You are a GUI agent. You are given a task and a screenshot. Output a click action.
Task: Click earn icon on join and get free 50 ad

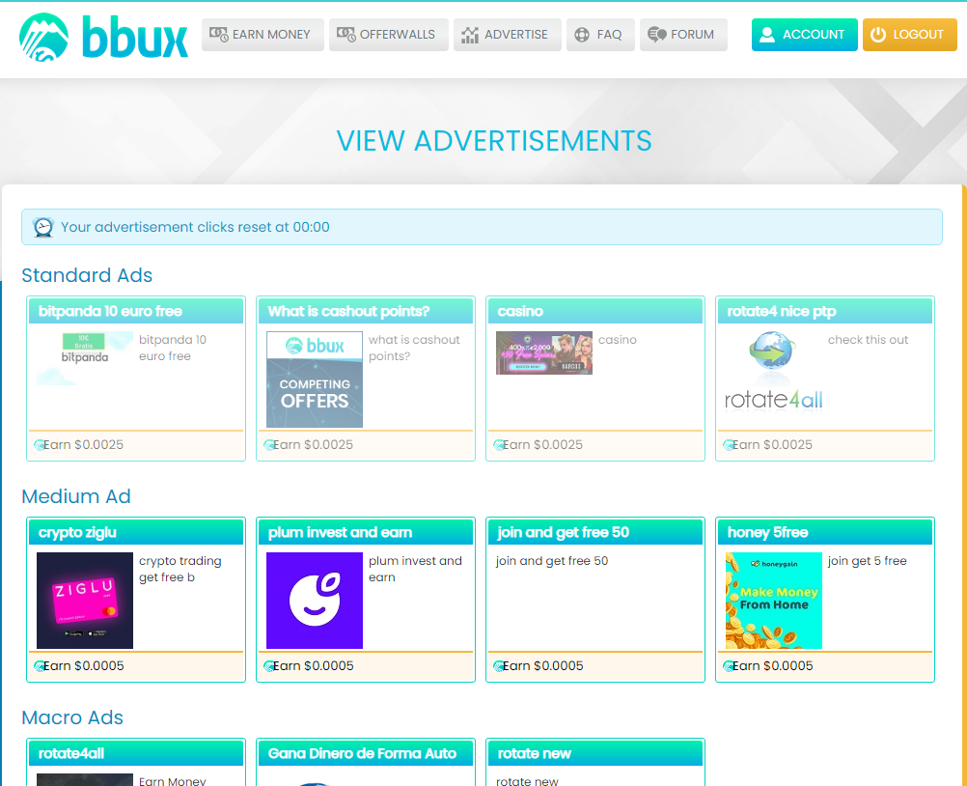click(x=498, y=665)
